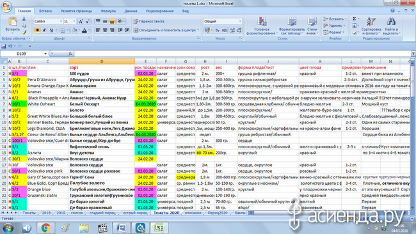Click the Clear eraser icon

click(354, 33)
